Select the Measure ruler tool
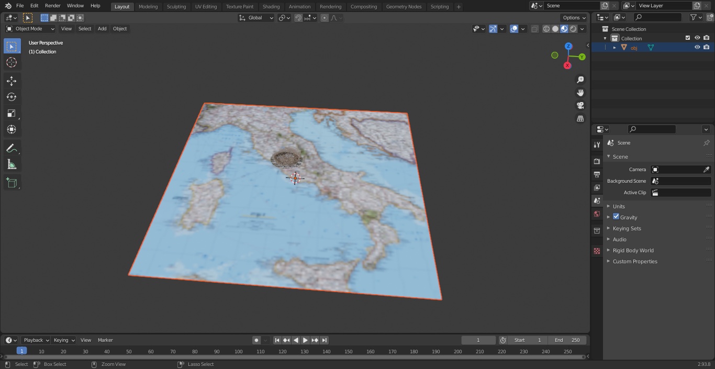Viewport: 715px width, 369px height. click(12, 164)
